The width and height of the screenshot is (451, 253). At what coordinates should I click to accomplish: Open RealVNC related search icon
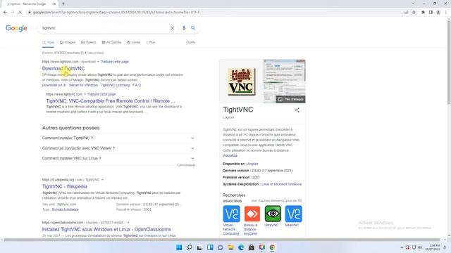[293, 214]
